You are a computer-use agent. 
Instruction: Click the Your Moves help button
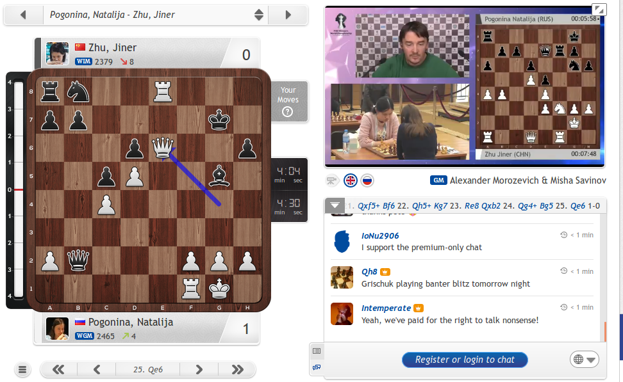288,102
